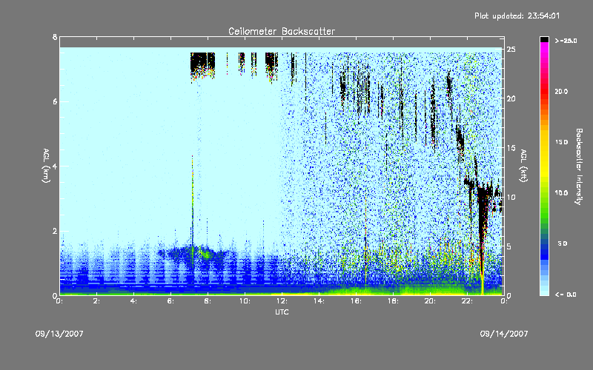Viewport: 593px width, 370px height.
Task: Click the '22:' hour label on the time axis
Action: point(467,301)
